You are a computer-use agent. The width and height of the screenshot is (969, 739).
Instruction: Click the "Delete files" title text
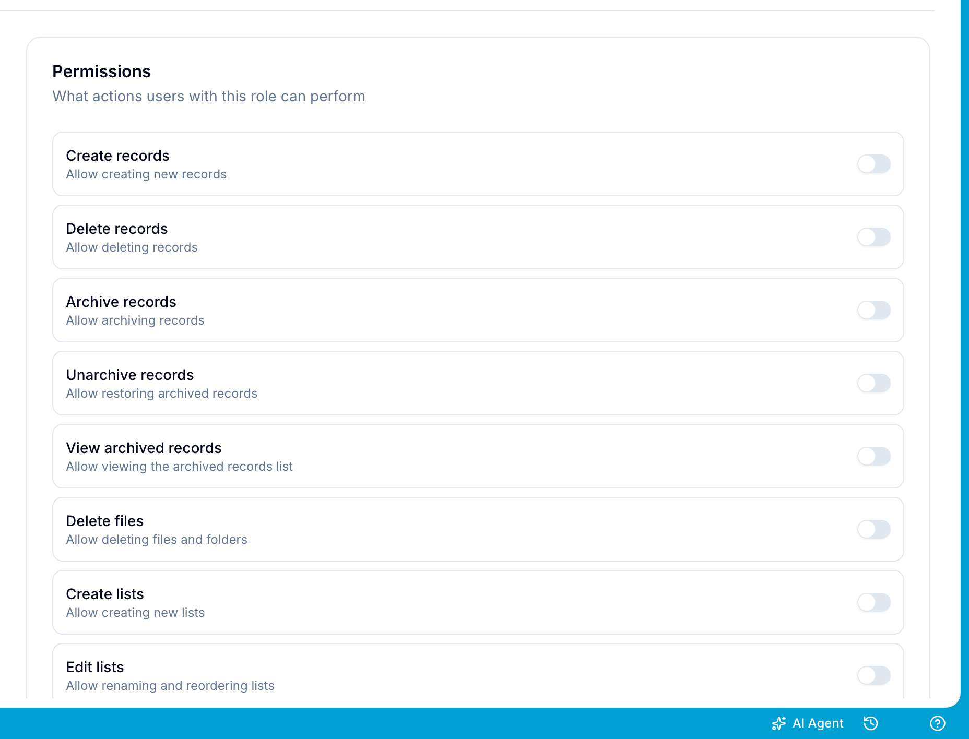click(105, 521)
